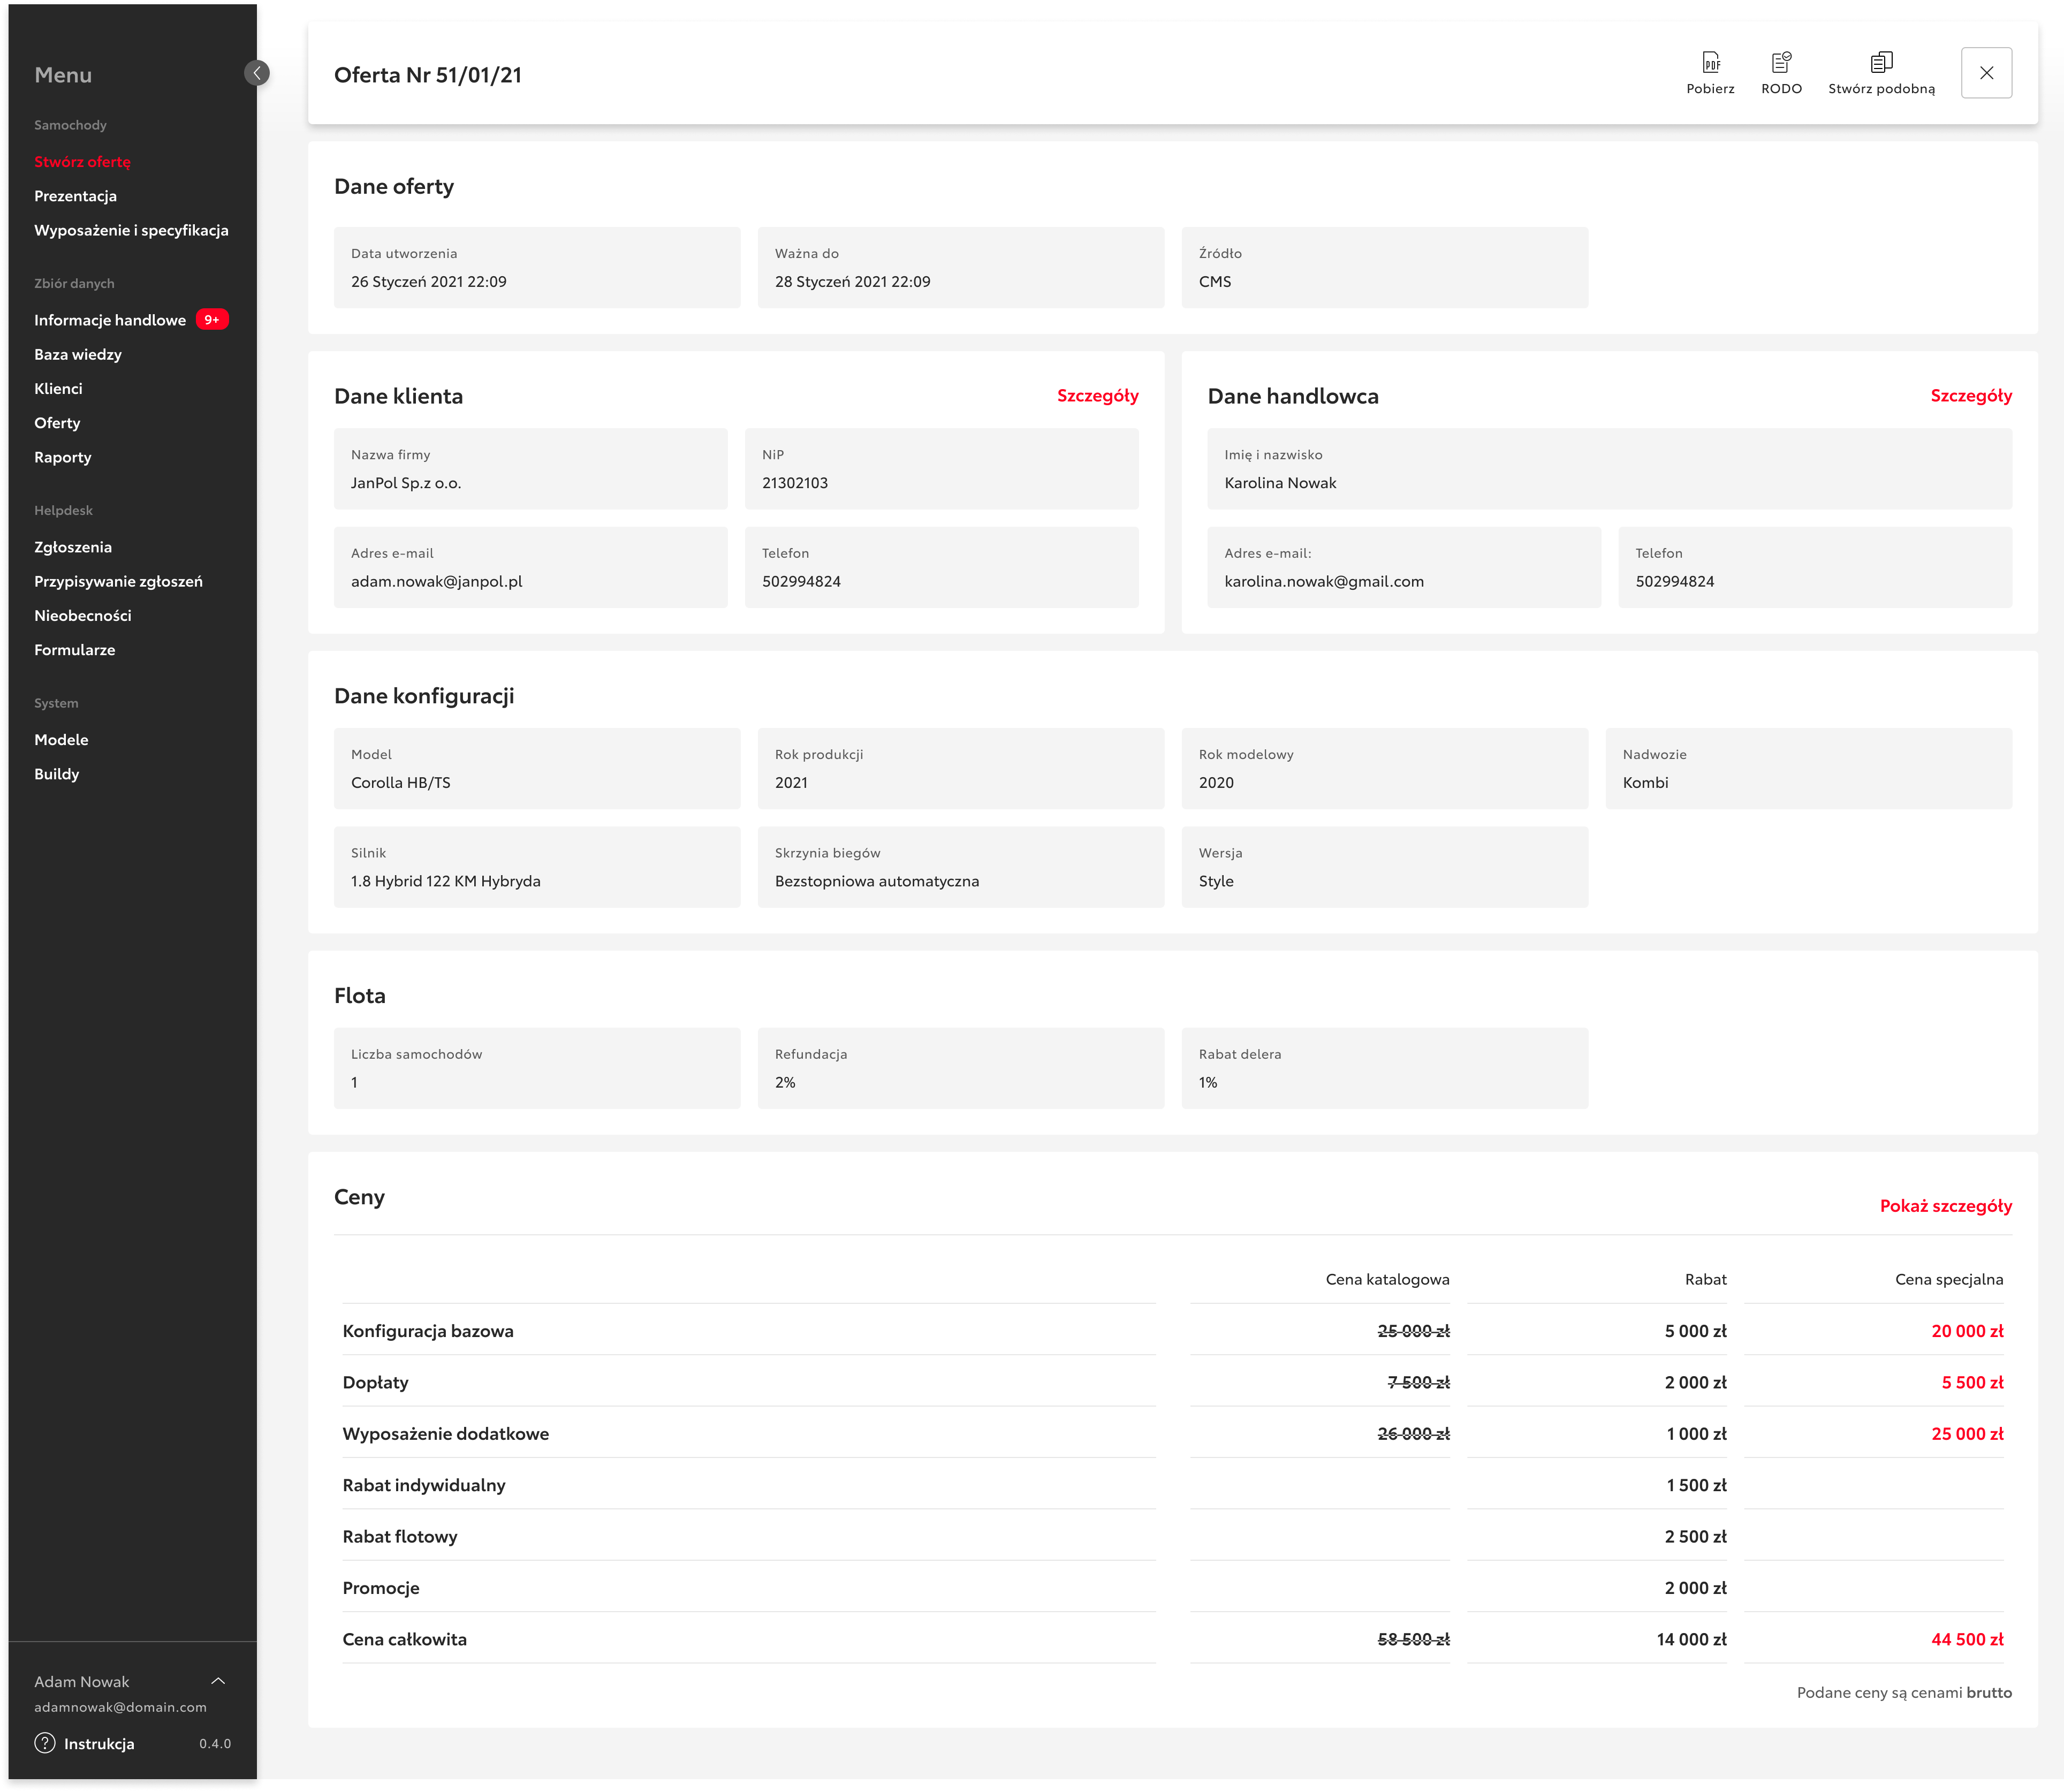Open Szczegóły in Dane klienta section

point(1097,396)
